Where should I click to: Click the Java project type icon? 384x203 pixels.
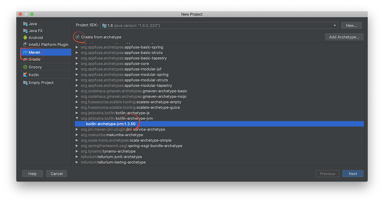click(x=25, y=23)
